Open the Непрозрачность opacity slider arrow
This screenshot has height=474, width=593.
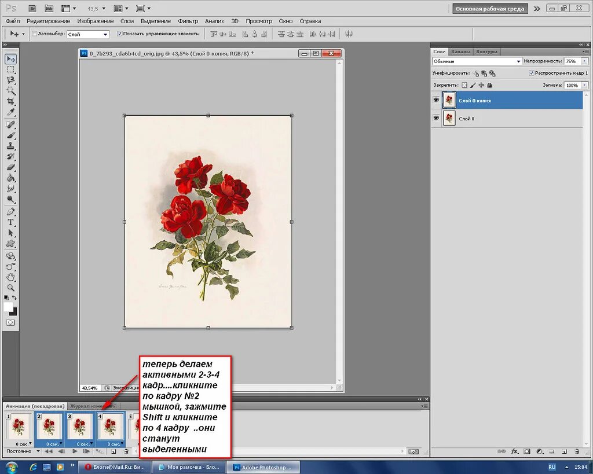(585, 61)
